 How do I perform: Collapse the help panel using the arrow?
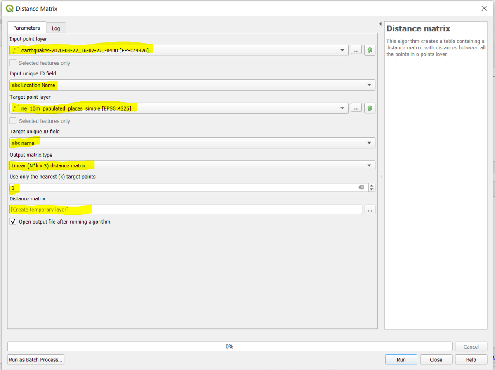click(380, 24)
